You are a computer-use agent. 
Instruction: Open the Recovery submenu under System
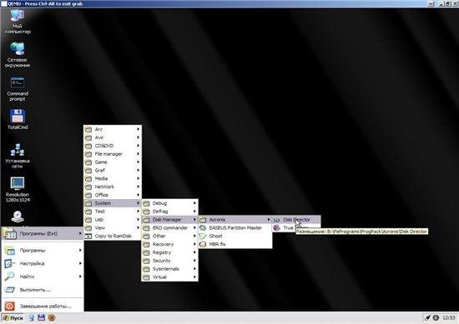pos(169,244)
